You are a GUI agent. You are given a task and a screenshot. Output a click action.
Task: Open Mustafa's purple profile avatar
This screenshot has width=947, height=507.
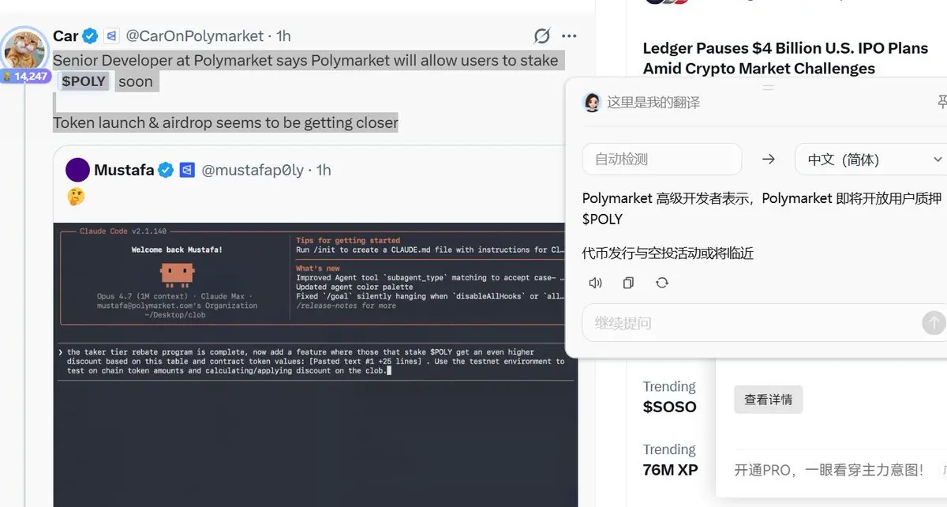point(77,170)
